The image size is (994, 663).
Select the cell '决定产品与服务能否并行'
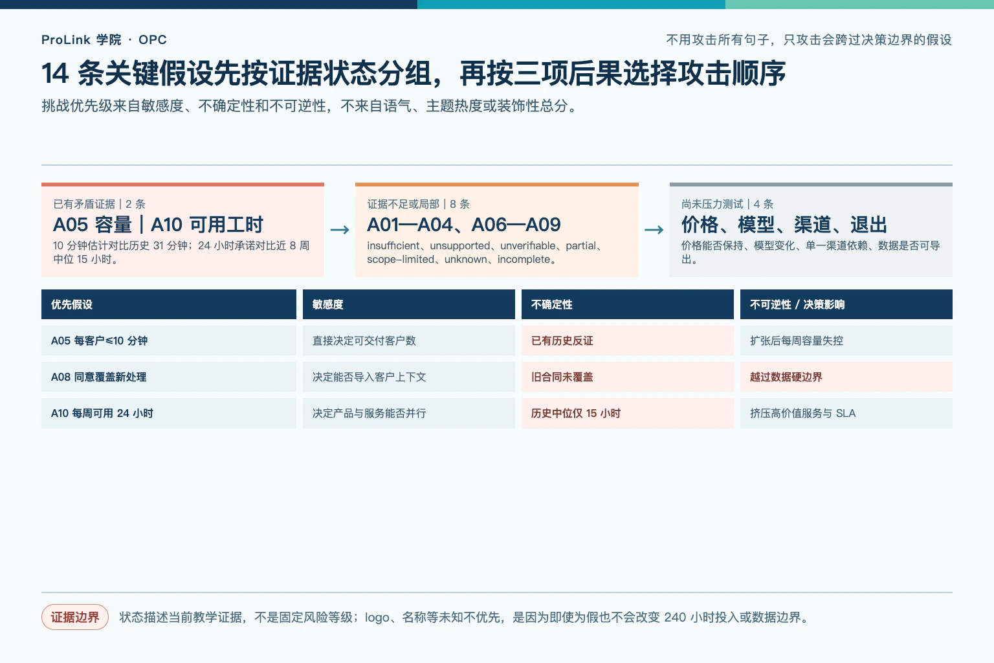click(x=409, y=413)
